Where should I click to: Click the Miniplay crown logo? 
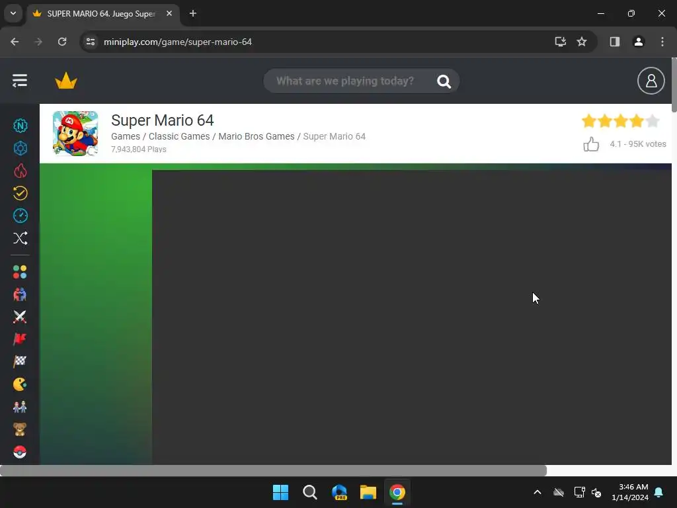66,81
